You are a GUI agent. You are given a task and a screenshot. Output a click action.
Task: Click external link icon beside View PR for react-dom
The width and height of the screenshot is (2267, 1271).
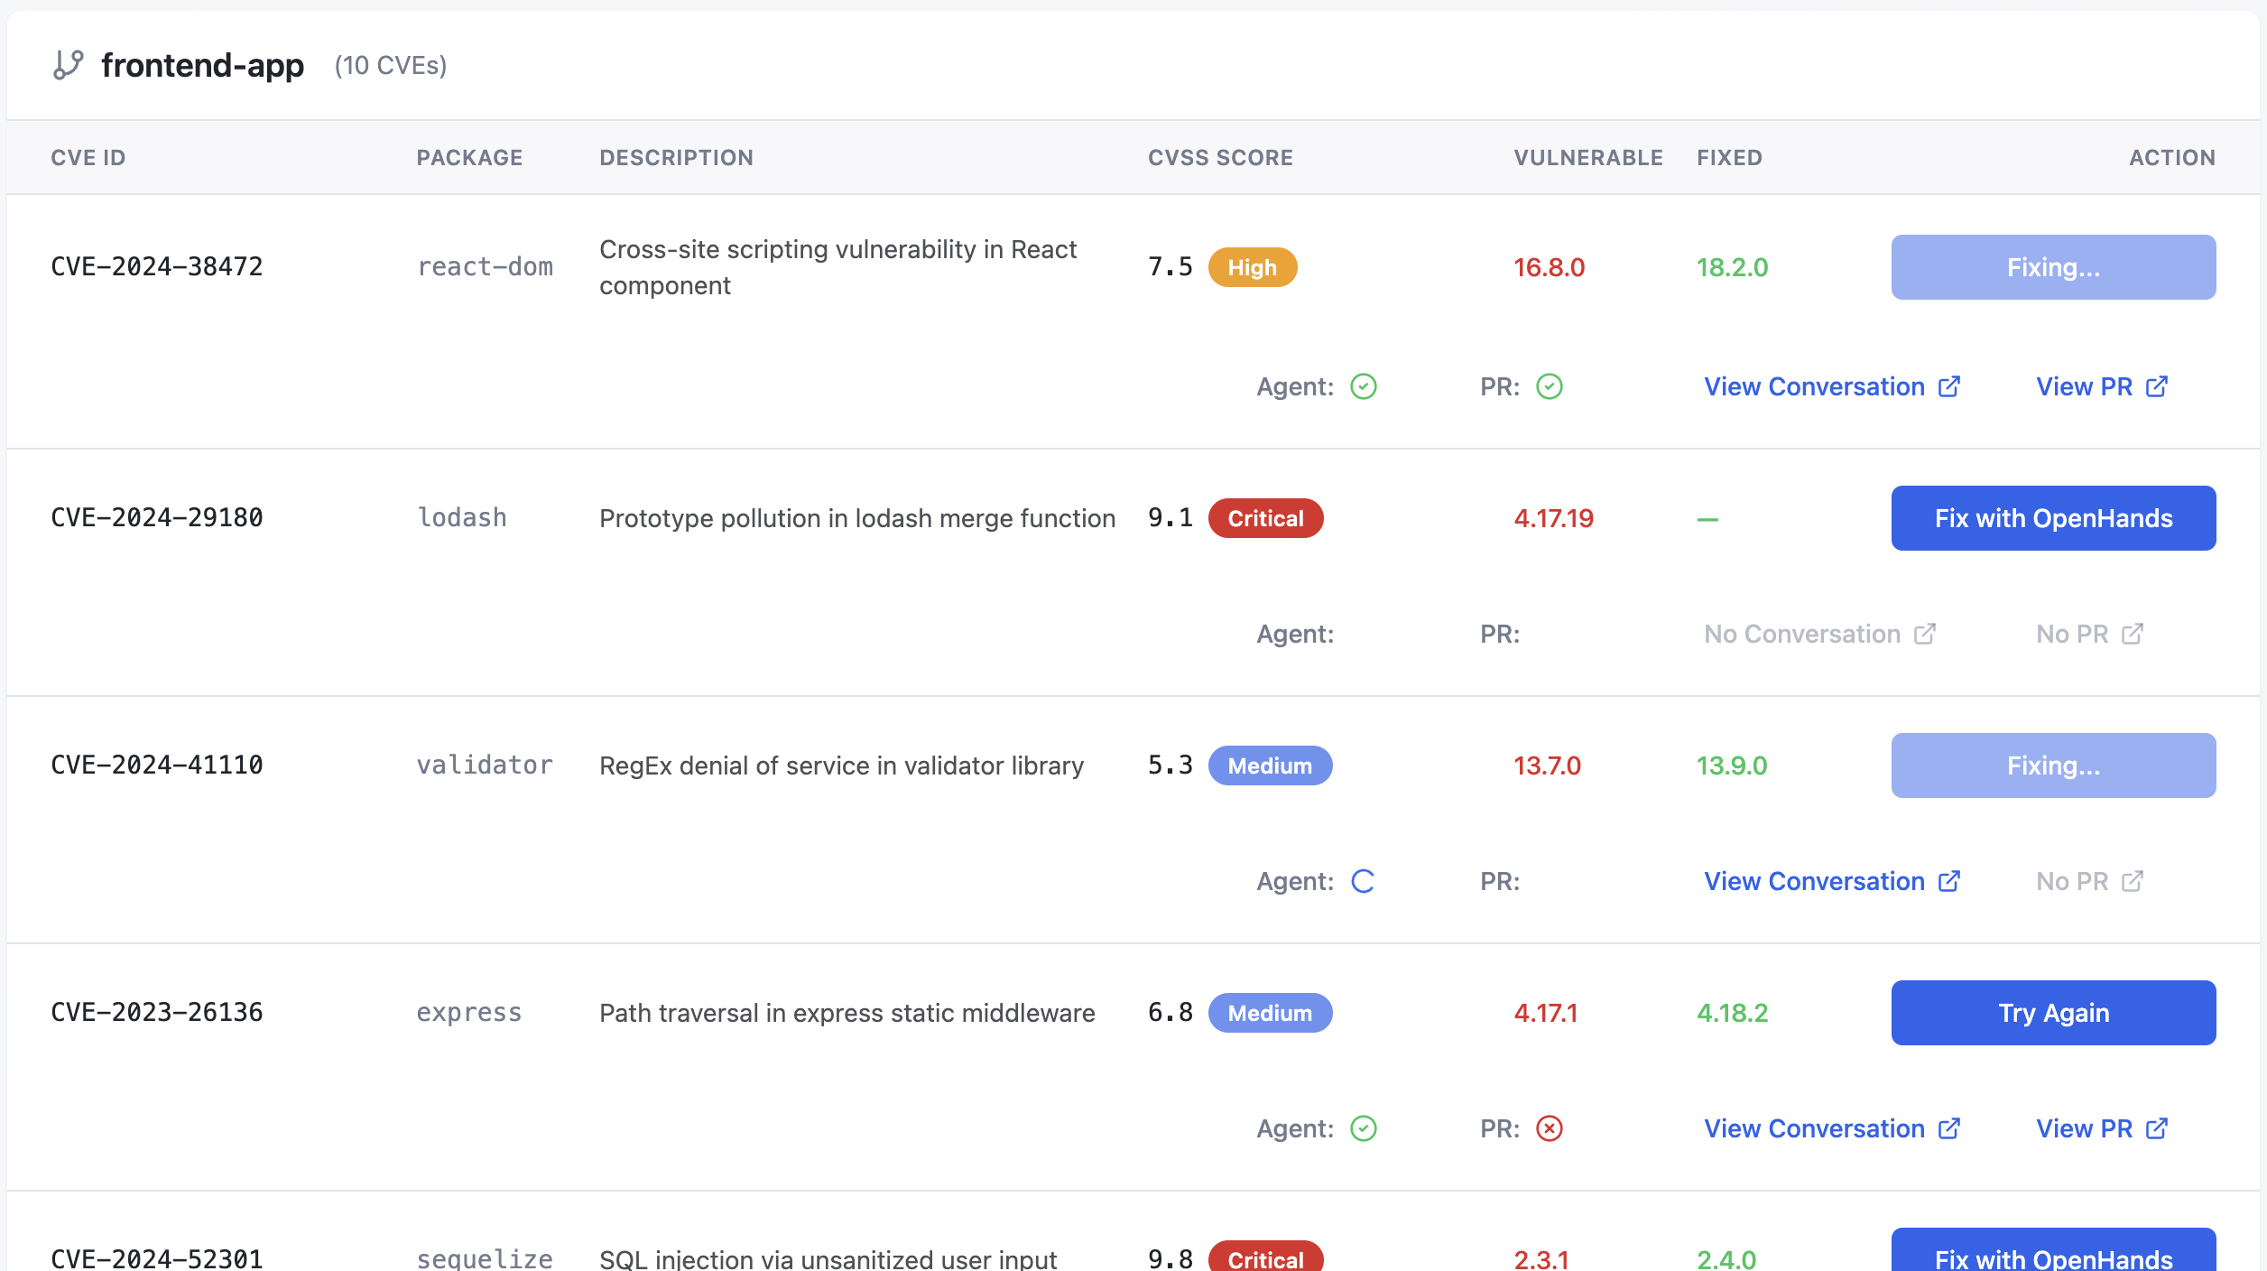[x=2158, y=386]
